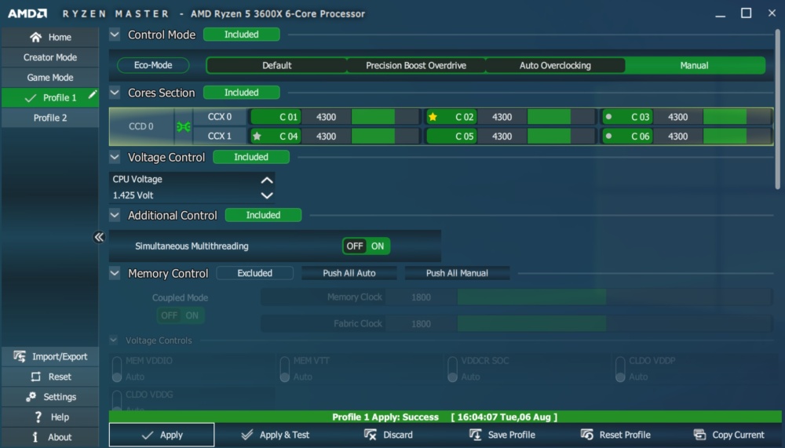Click the Copy Current icon

699,435
